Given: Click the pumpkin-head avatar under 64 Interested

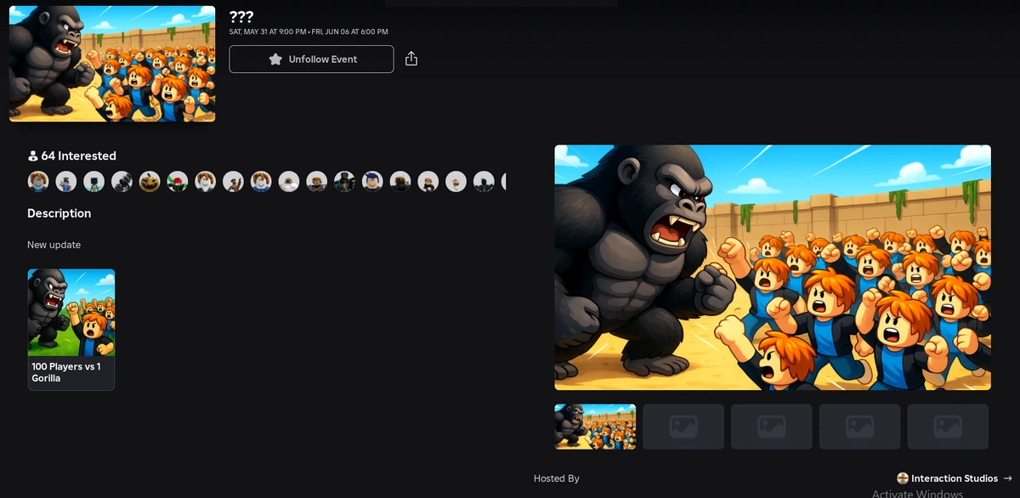Looking at the screenshot, I should pos(150,181).
